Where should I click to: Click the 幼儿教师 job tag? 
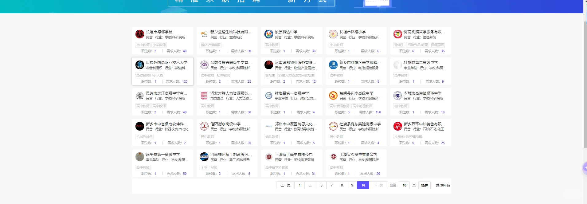(272, 137)
